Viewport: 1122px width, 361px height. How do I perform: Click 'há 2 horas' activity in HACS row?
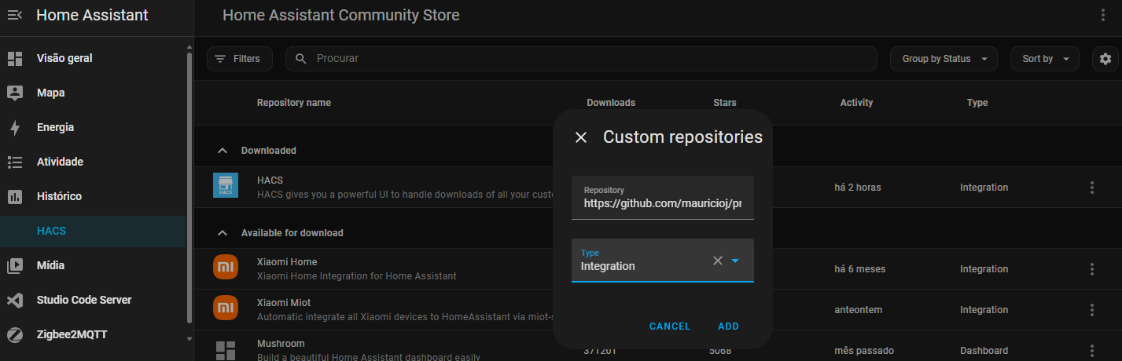coord(858,188)
